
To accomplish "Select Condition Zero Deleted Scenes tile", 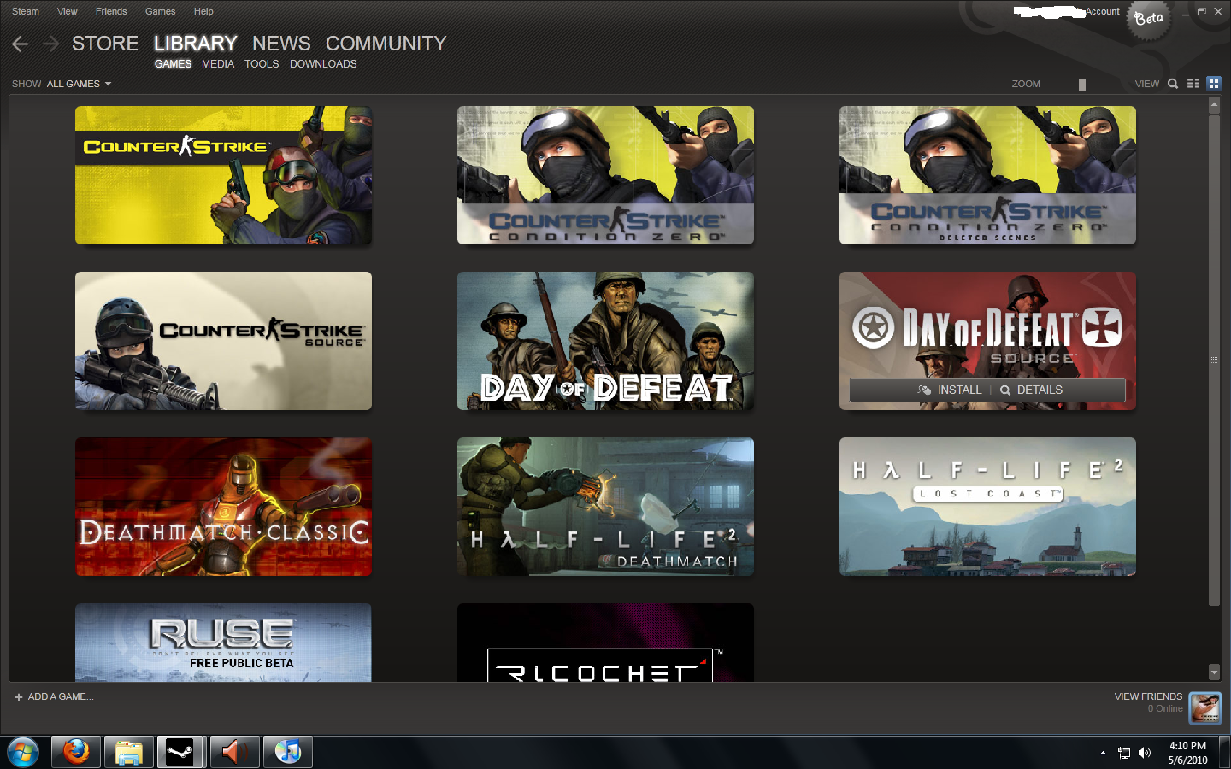I will (x=987, y=175).
